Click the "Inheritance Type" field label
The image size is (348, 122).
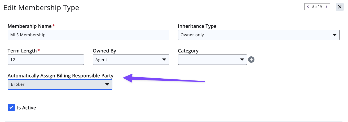pos(197,26)
